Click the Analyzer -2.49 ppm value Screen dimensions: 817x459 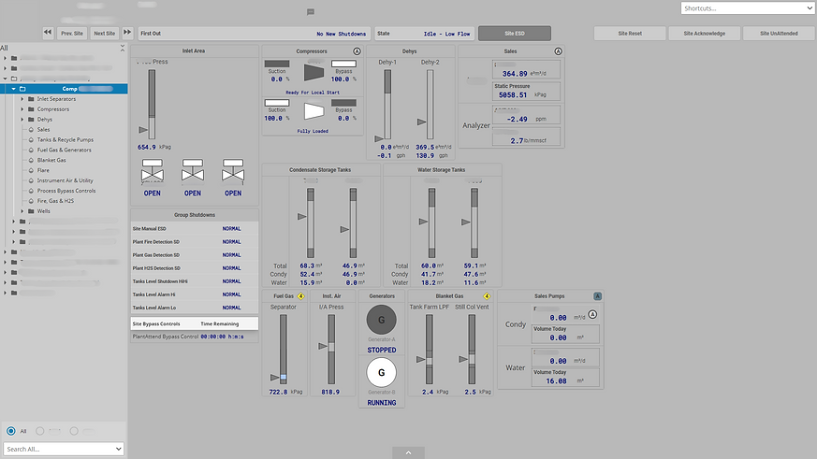pos(517,119)
